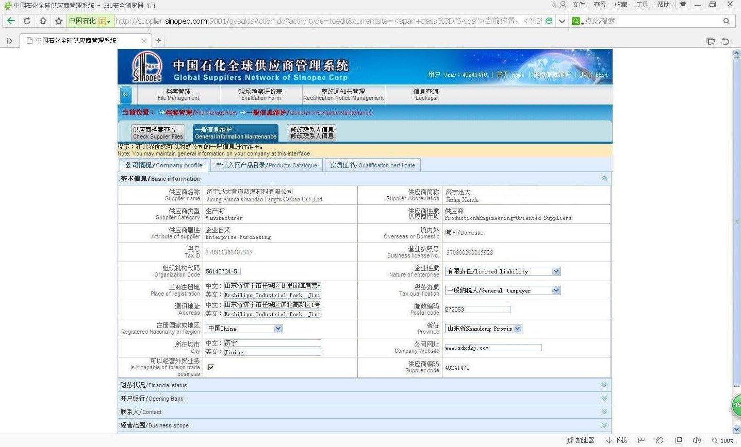Click the window-copy icon in status bar
The height and width of the screenshot is (447, 741).
pos(678,440)
